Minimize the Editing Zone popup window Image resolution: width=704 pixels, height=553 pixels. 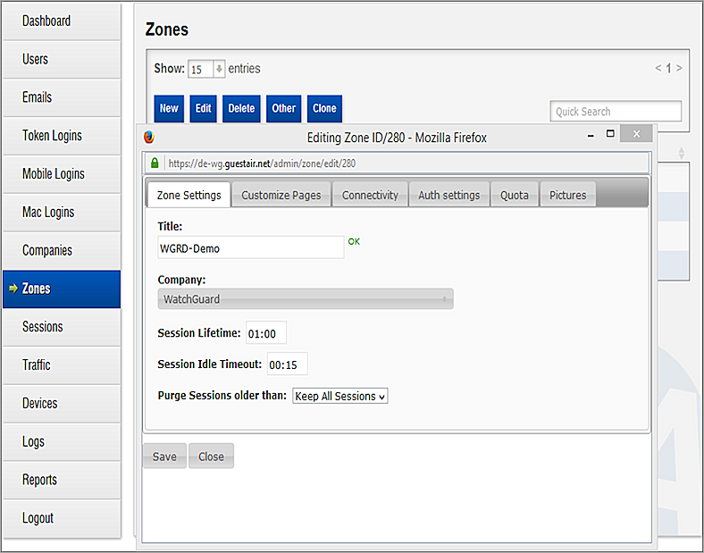[591, 137]
